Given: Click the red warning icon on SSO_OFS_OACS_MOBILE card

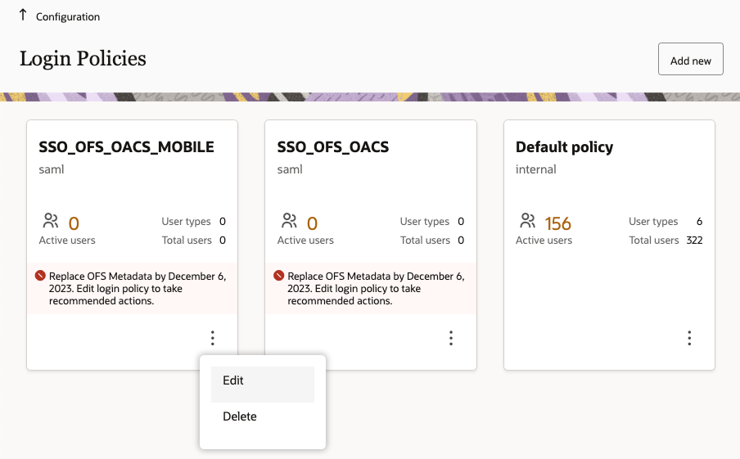Looking at the screenshot, I should point(41,277).
